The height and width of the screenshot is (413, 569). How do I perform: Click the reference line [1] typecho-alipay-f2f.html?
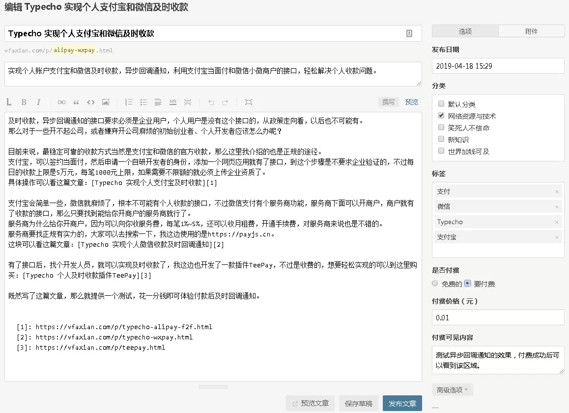click(x=114, y=327)
